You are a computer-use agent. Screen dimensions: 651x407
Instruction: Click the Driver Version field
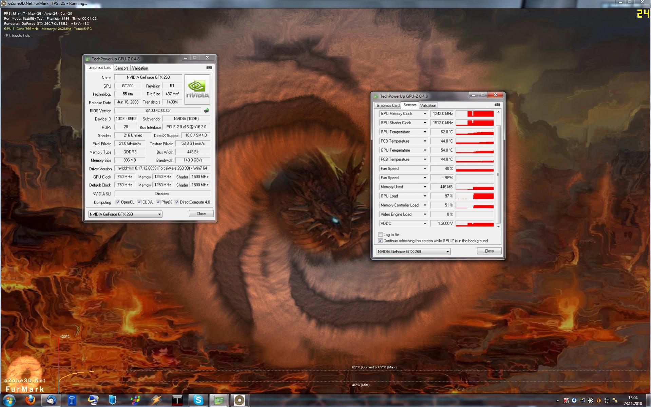(162, 168)
